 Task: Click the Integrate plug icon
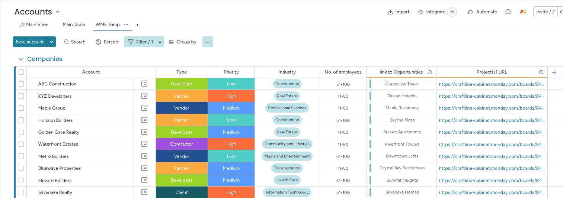pos(420,12)
